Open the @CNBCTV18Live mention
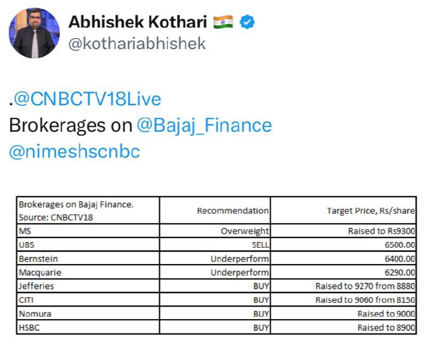The width and height of the screenshot is (441, 344). pyautogui.click(x=88, y=99)
